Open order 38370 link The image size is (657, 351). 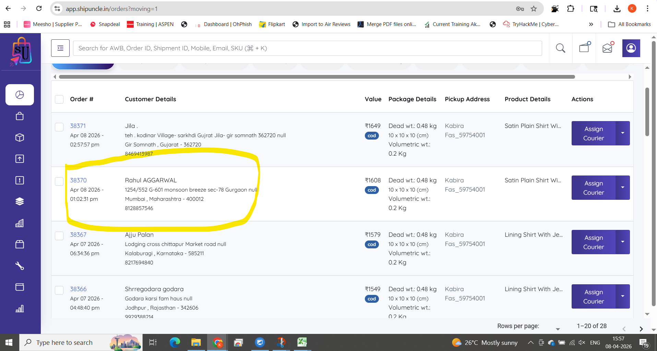pos(78,180)
